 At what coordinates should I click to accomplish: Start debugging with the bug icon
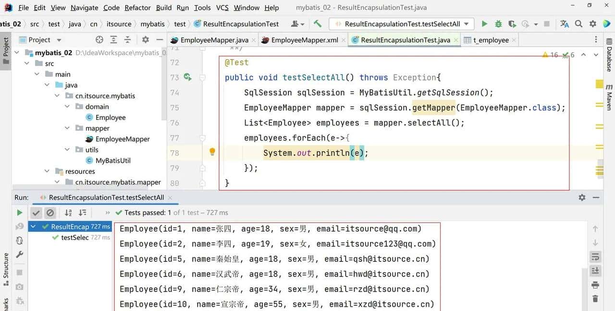tap(498, 24)
